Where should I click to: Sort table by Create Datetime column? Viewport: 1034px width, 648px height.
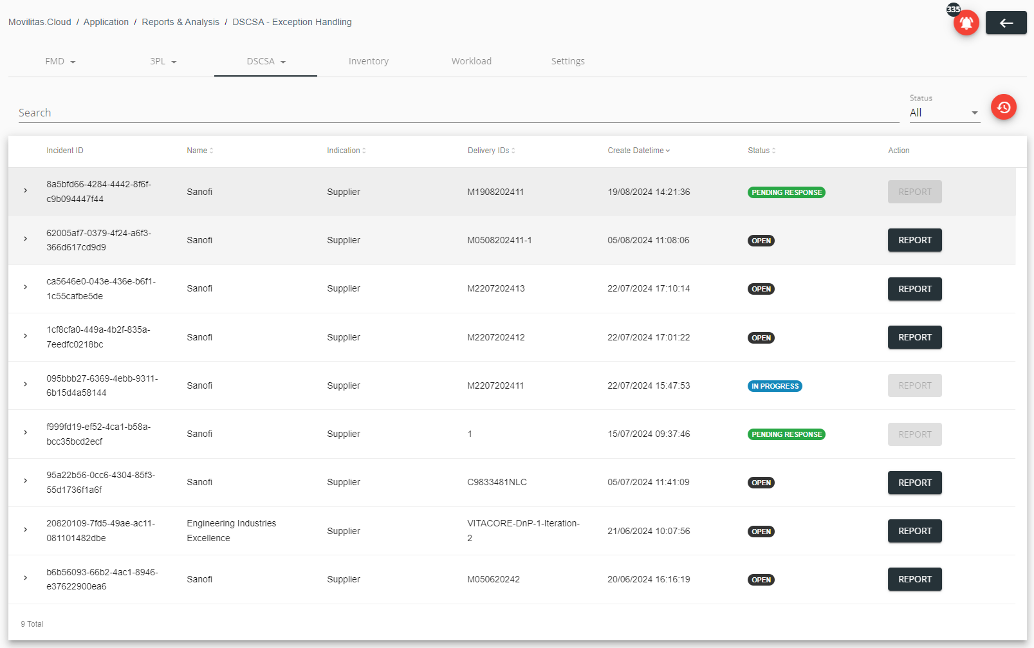[638, 151]
